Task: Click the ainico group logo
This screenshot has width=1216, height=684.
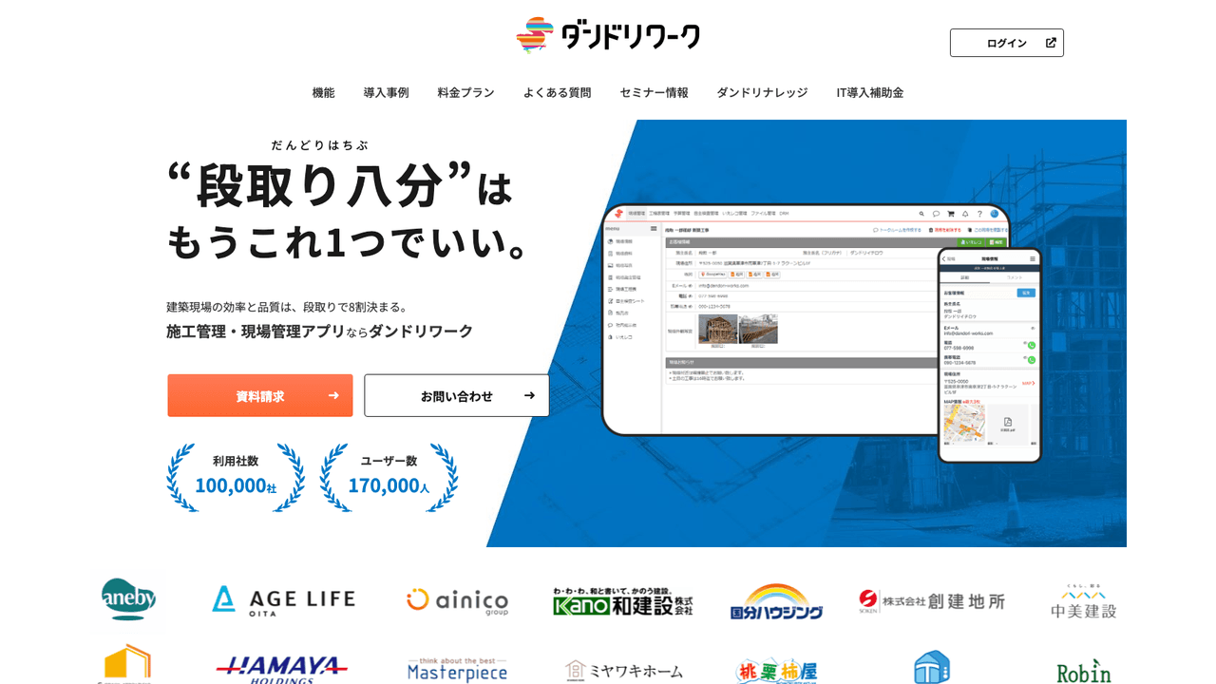Action: [x=457, y=601]
